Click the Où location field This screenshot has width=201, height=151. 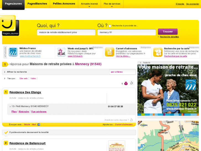pos(127,32)
